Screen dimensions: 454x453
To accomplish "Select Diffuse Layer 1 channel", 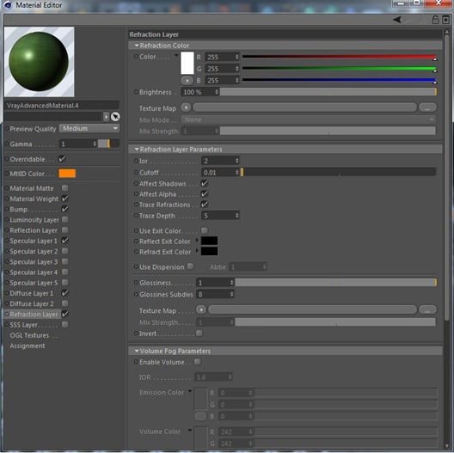I will (32, 293).
